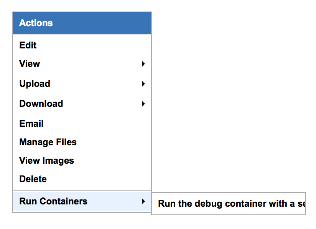The height and width of the screenshot is (229, 316).
Task: Expand the Upload submenu arrow
Action: tap(143, 84)
